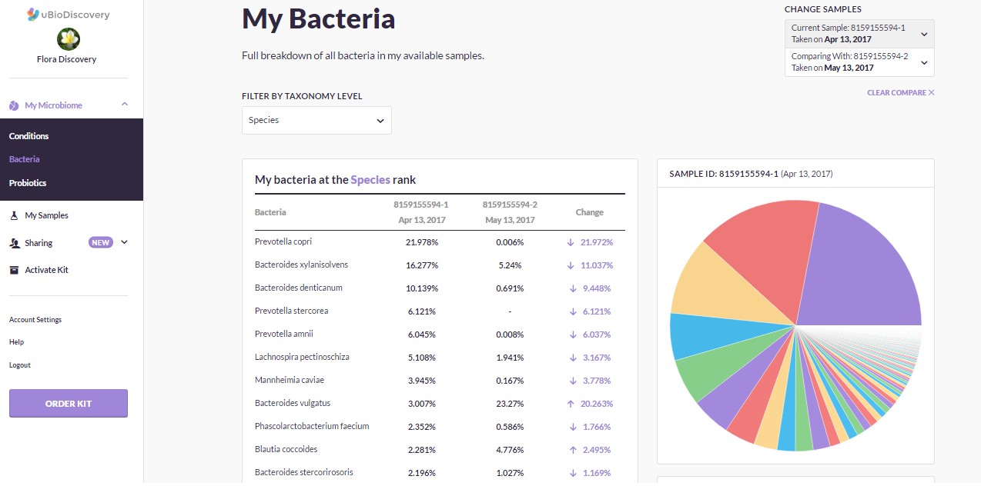
Task: Go to the Conditions menu item
Action: (28, 136)
